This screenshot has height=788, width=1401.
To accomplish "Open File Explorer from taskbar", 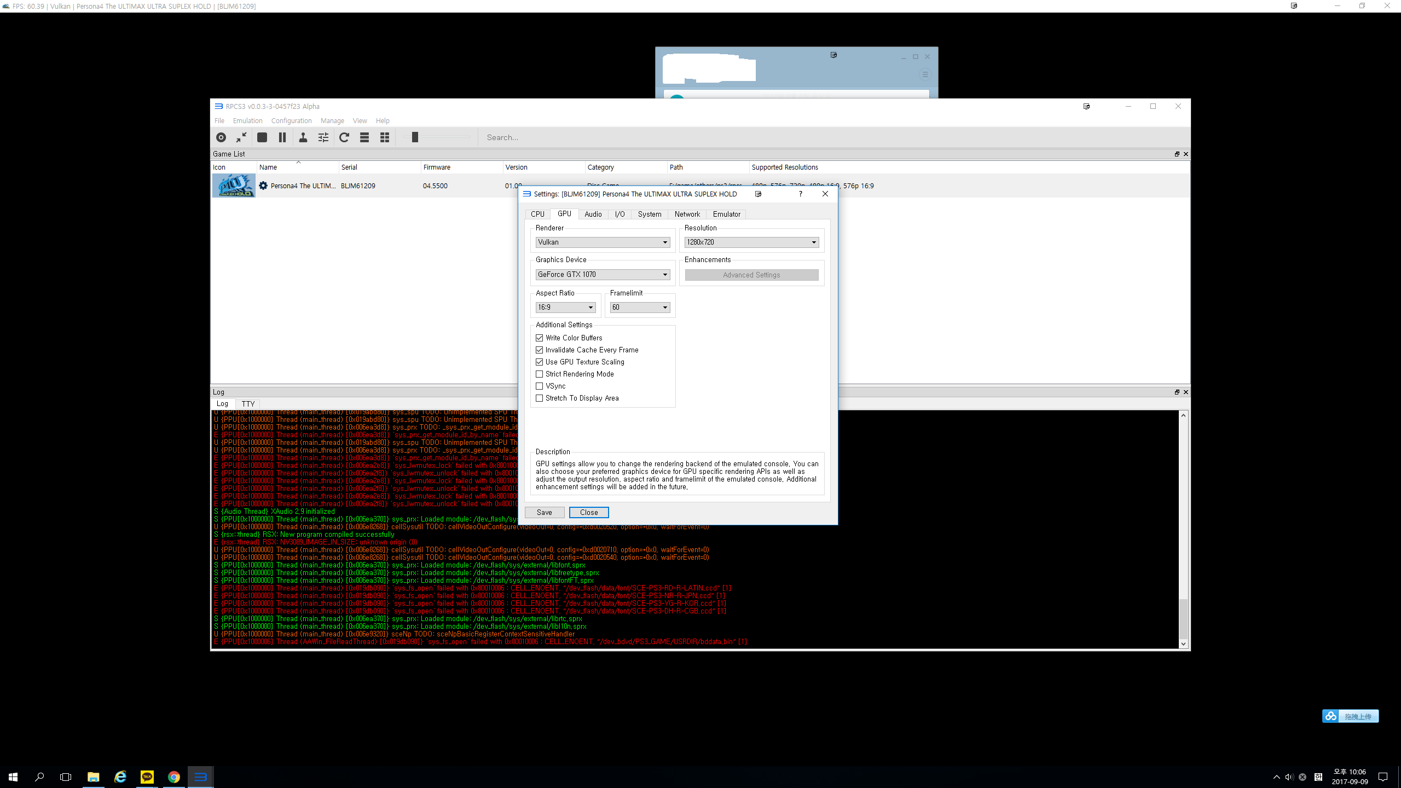I will 94,777.
